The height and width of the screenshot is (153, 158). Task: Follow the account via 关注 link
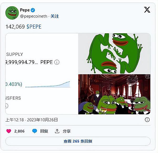coord(55,16)
